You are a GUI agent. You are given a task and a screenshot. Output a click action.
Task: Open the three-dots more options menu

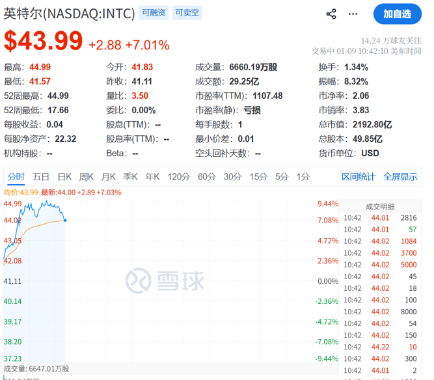click(352, 14)
